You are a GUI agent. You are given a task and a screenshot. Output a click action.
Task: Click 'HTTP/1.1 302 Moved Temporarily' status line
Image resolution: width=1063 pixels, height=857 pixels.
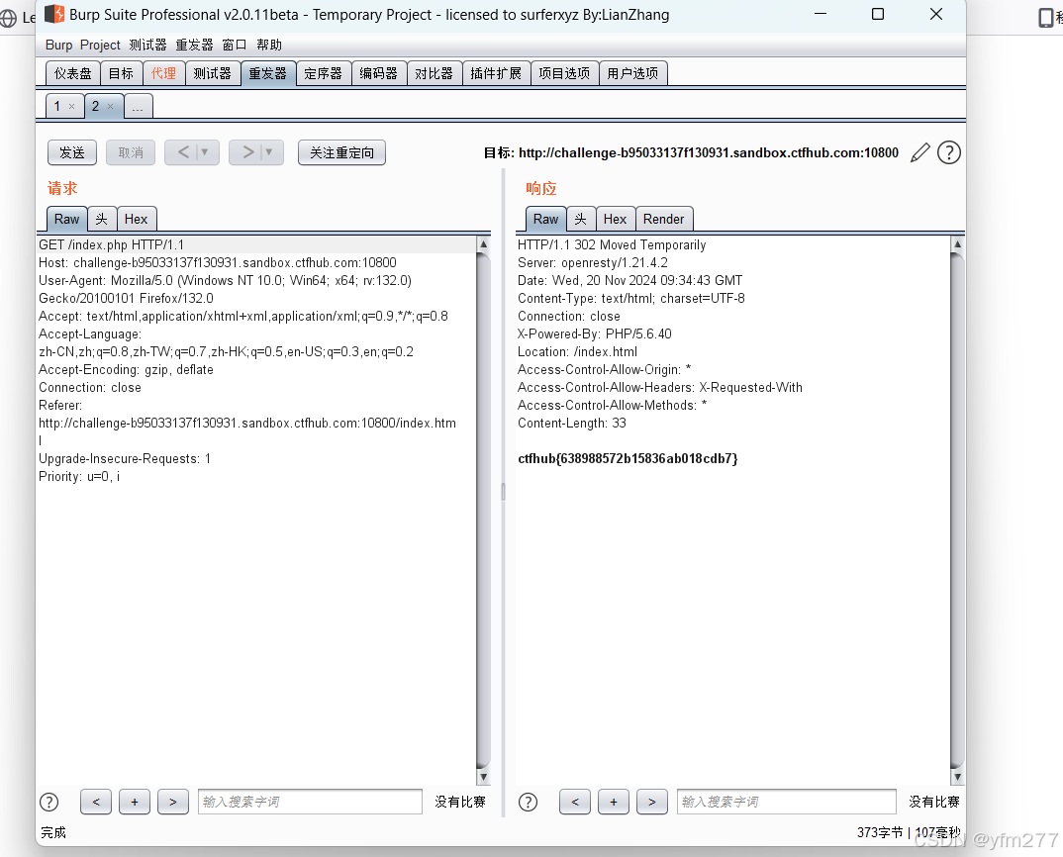612,244
